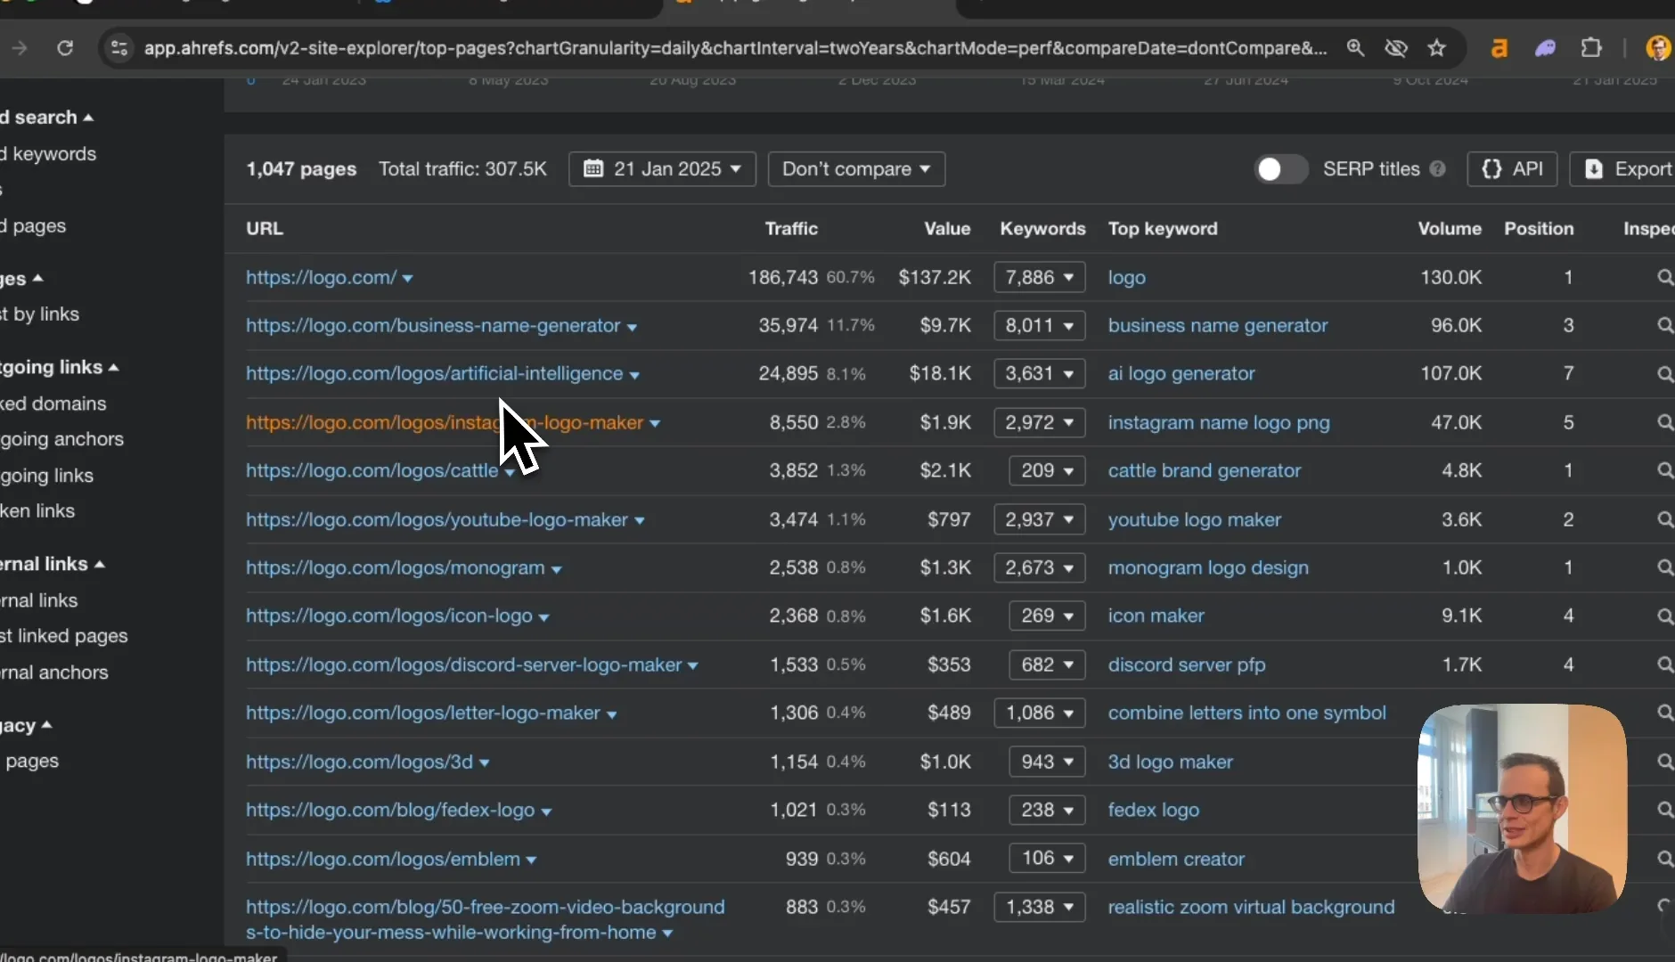Open the browser profile avatar icon
The width and height of the screenshot is (1675, 962).
pos(1659,48)
